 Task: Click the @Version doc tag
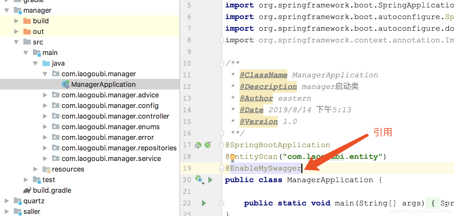click(x=259, y=122)
